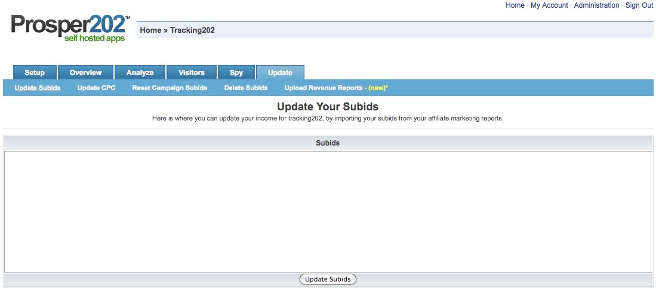656x294 pixels.
Task: Click the 'Here is where you can update' description
Action: (328, 118)
